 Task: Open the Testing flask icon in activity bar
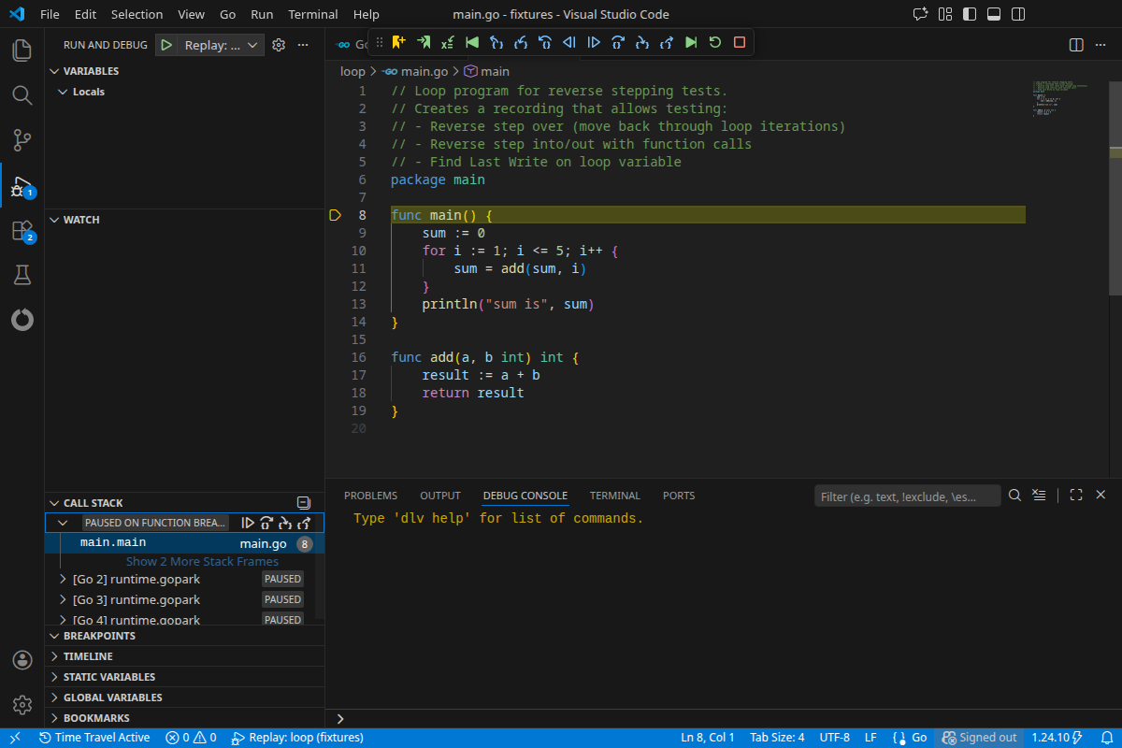(22, 275)
